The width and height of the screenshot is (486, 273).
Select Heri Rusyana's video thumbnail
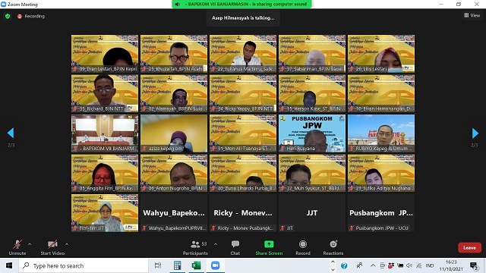point(312,133)
